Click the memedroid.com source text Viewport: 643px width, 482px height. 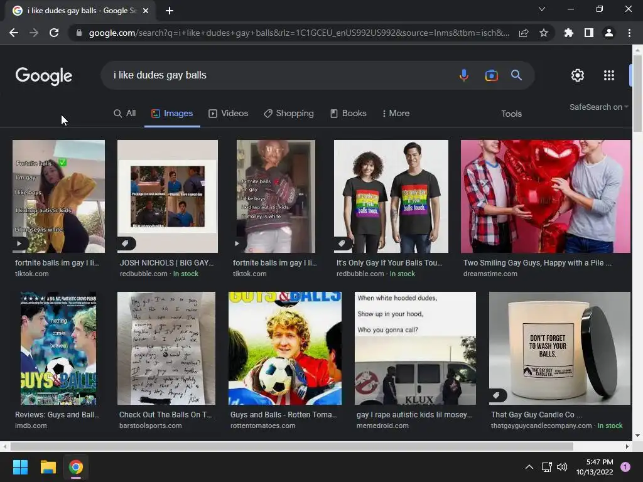click(382, 426)
